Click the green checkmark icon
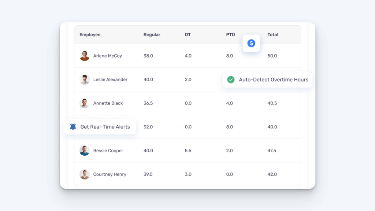Screen dimensions: 375x211 [x=231, y=79]
